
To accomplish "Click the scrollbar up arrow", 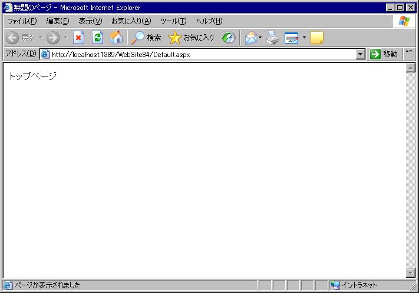I will point(410,68).
